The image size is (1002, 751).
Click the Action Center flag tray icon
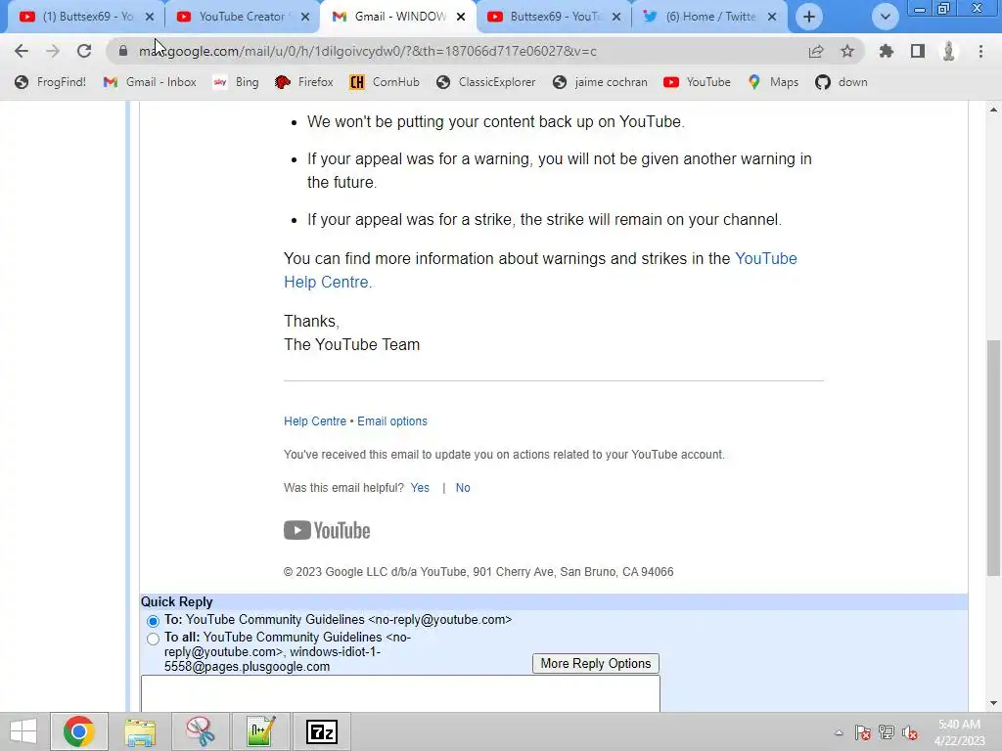[863, 732]
